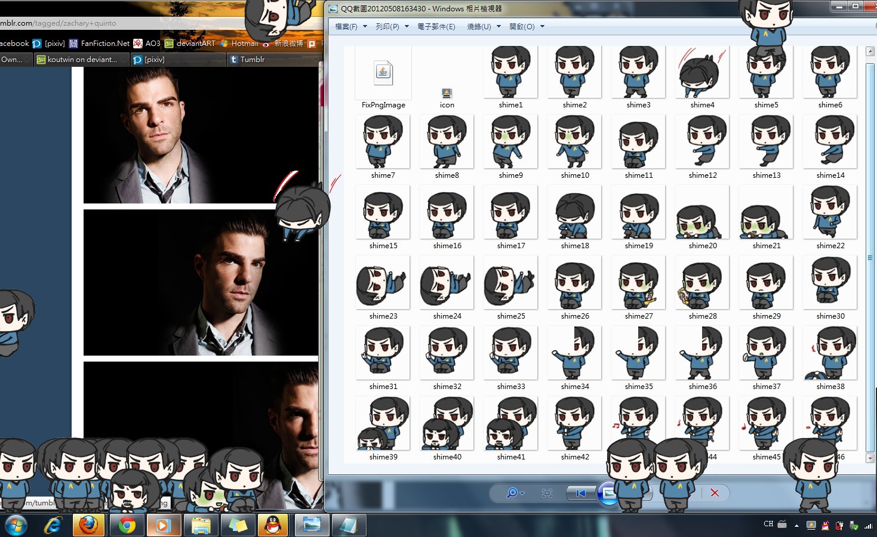Select the shime1 thumbnail
Screen dimensions: 877x537
pyautogui.click(x=510, y=72)
